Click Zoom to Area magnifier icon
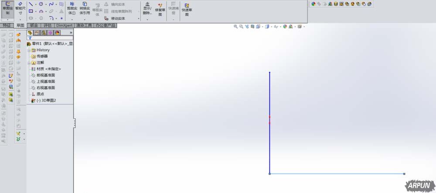 (241, 27)
